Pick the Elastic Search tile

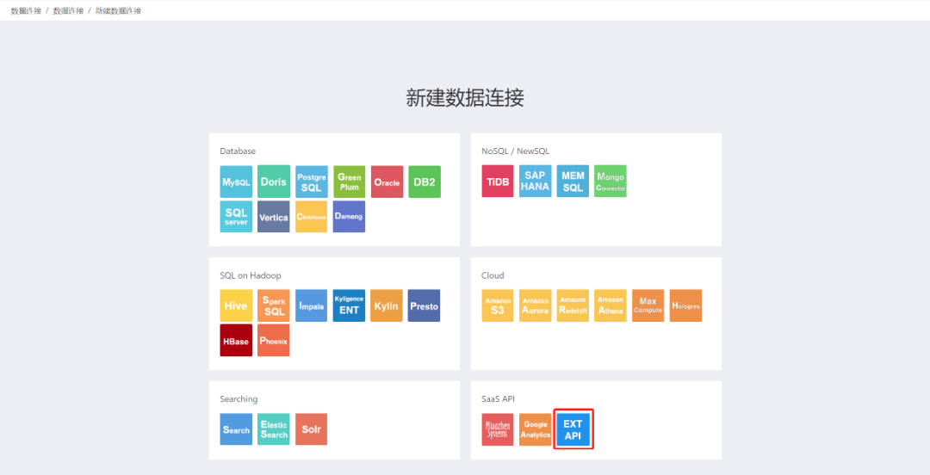click(274, 429)
